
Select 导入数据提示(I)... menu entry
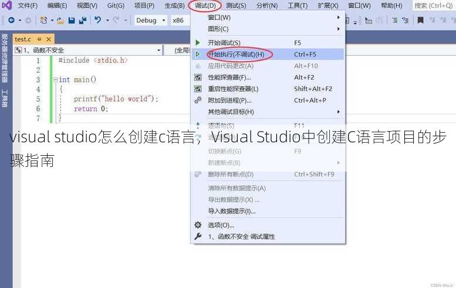pyautogui.click(x=268, y=211)
